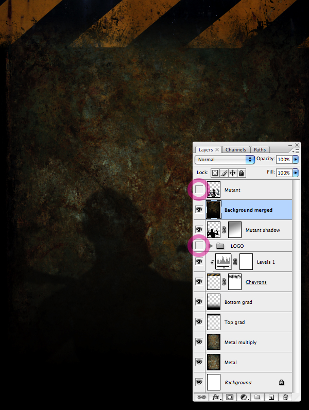Click the lock image pixels brush icon
The image size is (309, 410).
pyautogui.click(x=224, y=173)
